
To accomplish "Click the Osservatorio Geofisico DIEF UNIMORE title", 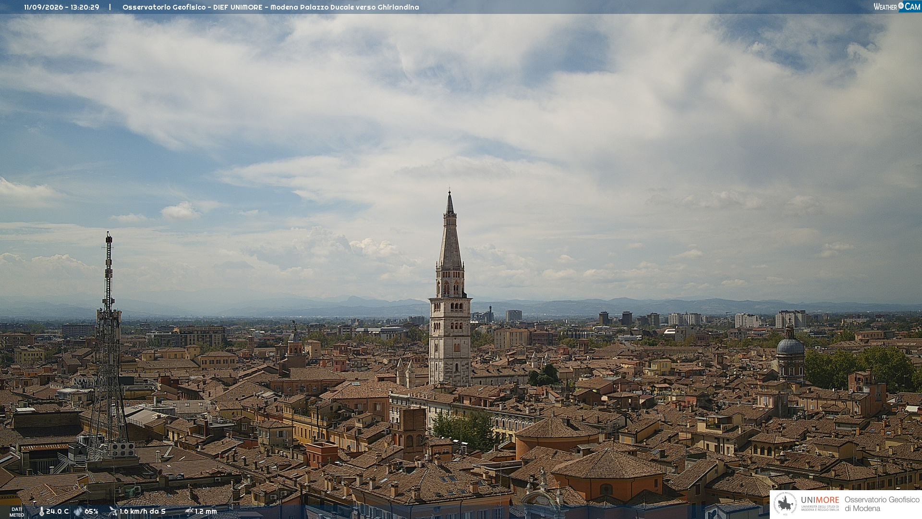I will (x=192, y=7).
